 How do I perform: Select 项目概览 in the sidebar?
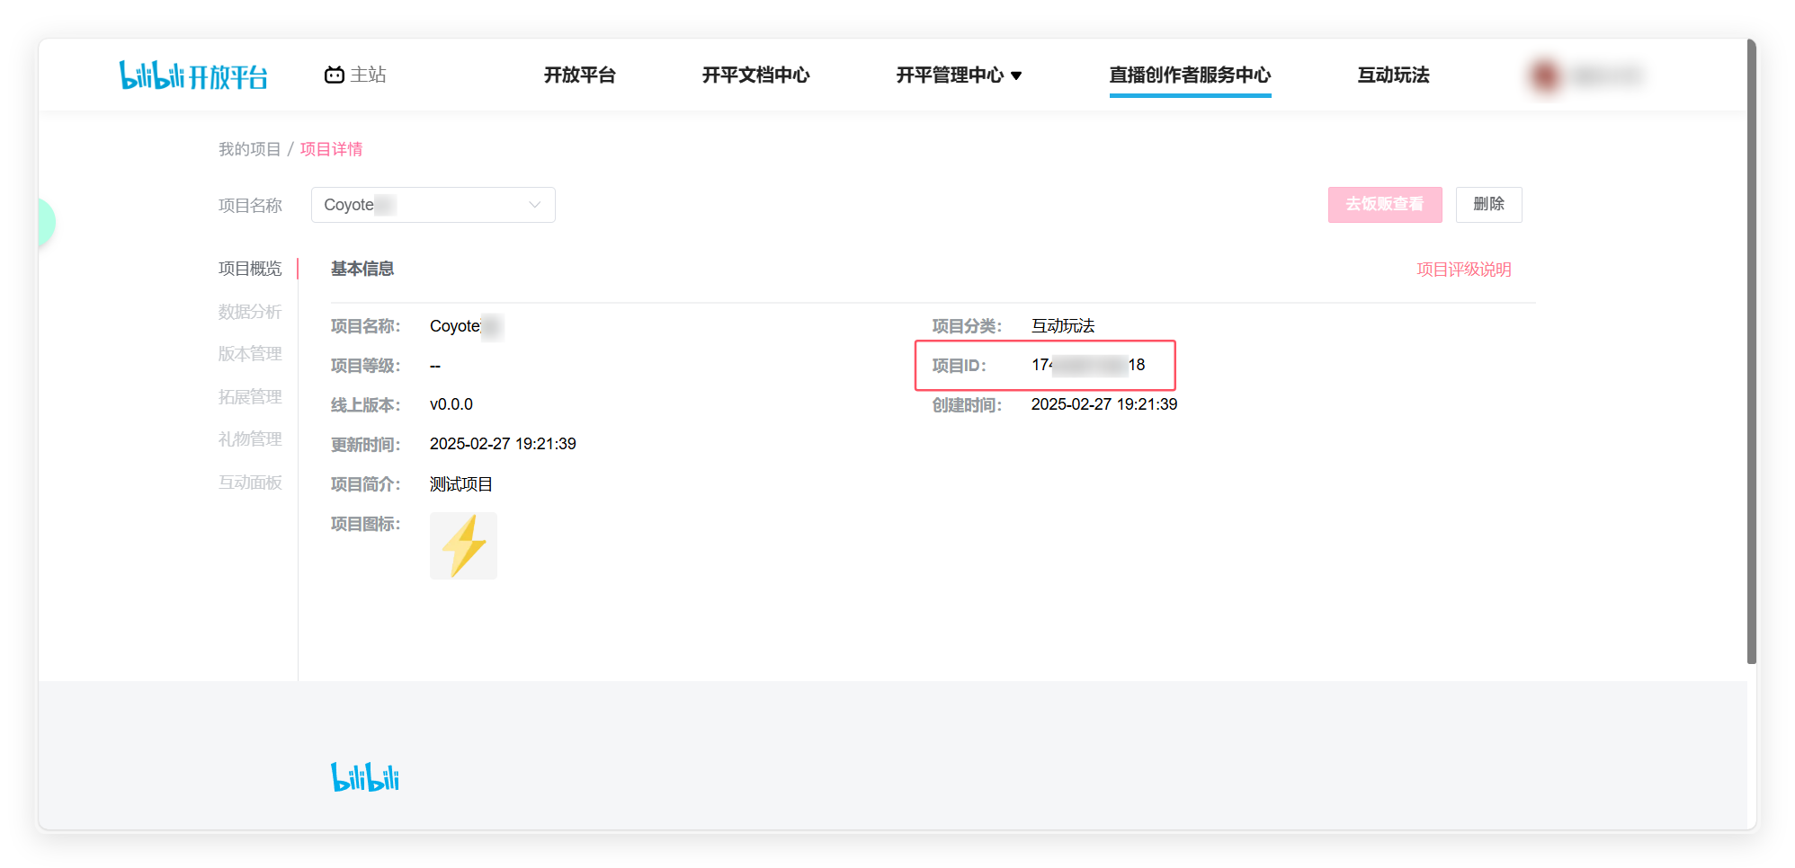click(250, 269)
